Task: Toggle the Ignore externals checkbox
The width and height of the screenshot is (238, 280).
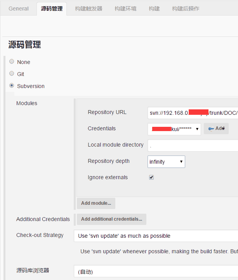Action: tap(151, 177)
